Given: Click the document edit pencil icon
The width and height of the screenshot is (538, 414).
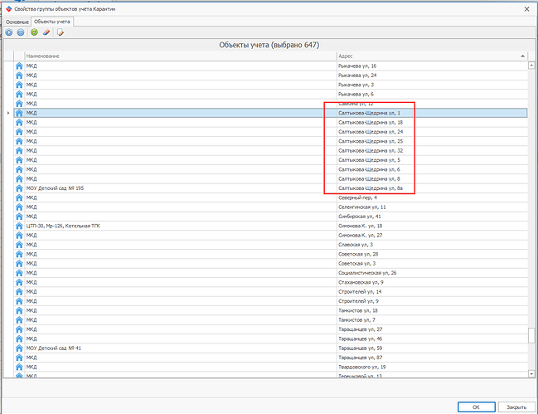Looking at the screenshot, I should coord(61,32).
